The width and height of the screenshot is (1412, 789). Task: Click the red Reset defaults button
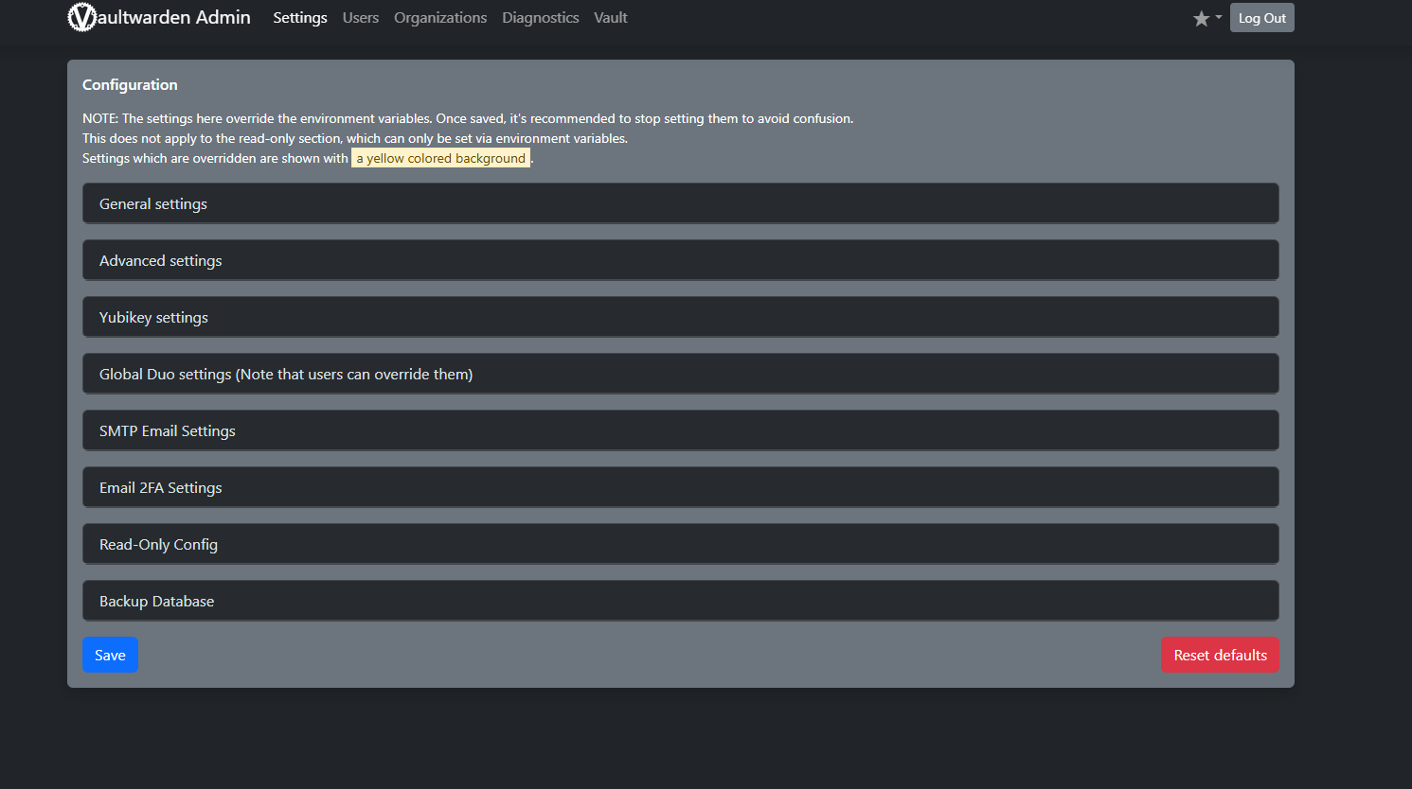point(1220,655)
